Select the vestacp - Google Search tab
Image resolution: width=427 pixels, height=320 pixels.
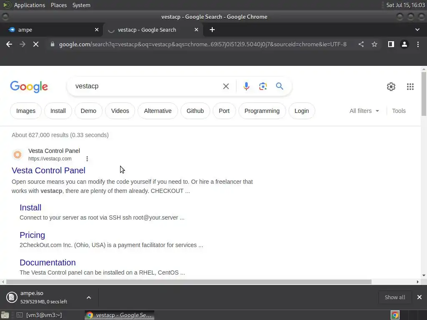click(x=153, y=30)
